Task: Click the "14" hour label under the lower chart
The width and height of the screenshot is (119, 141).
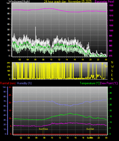Action: pyautogui.click(x=68, y=138)
